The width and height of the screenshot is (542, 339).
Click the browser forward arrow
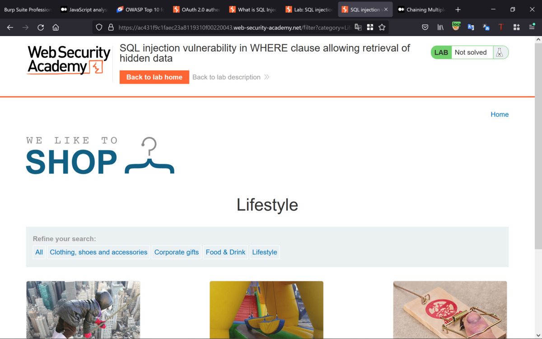pyautogui.click(x=25, y=28)
